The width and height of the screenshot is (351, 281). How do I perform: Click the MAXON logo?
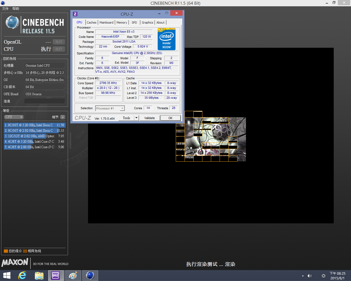pos(15,262)
